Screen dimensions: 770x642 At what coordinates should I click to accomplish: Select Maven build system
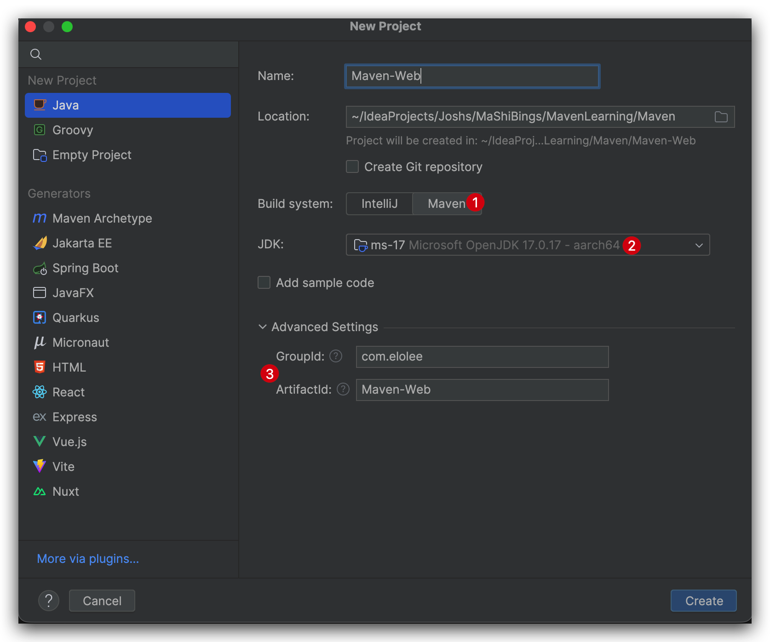(447, 204)
